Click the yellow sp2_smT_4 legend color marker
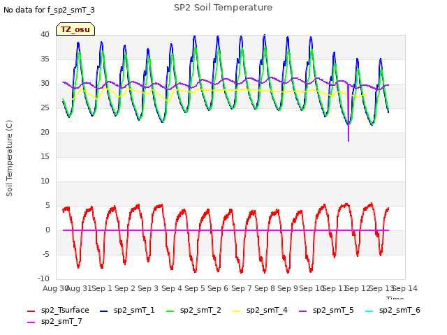Viewport: 447px width, 335px height. point(237,311)
